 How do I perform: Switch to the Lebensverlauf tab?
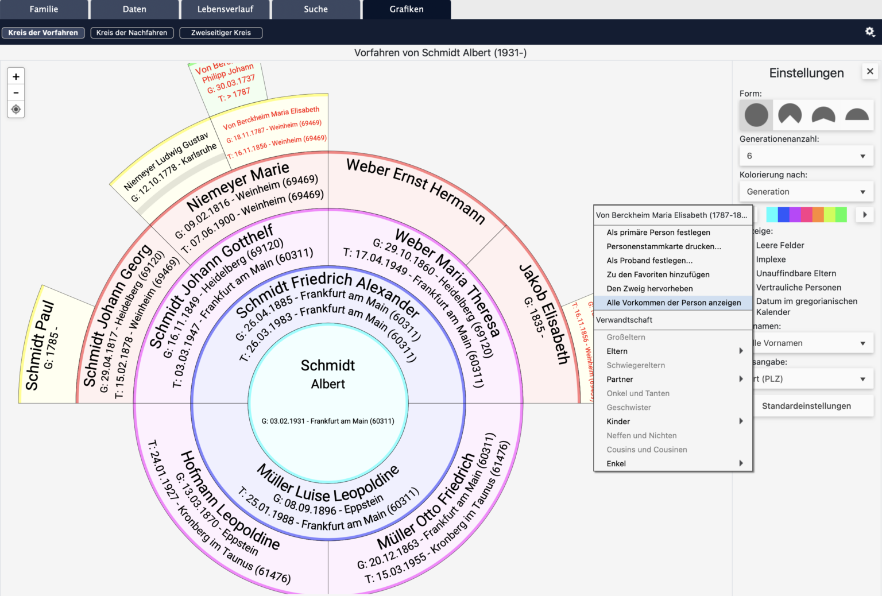coord(225,9)
